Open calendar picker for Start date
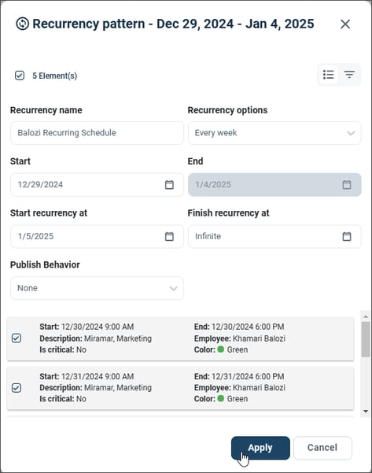The width and height of the screenshot is (372, 473). (169, 185)
